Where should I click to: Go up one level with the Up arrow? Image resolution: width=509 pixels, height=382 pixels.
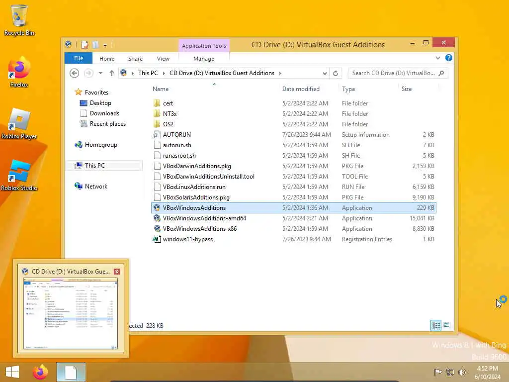(x=112, y=73)
